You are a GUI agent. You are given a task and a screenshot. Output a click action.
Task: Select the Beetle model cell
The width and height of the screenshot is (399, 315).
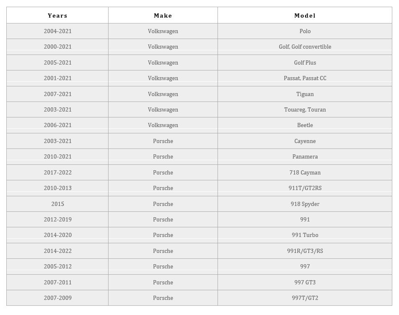pos(305,125)
